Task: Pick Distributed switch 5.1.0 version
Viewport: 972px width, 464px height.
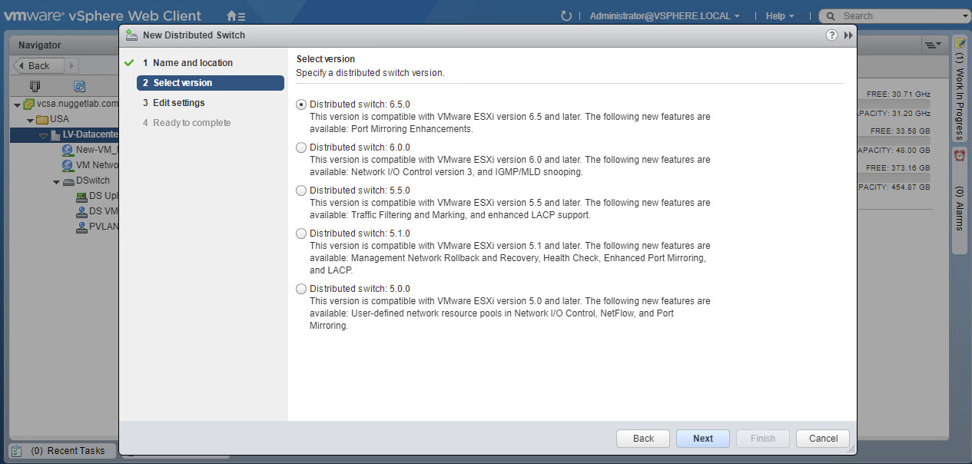Action: pyautogui.click(x=301, y=234)
